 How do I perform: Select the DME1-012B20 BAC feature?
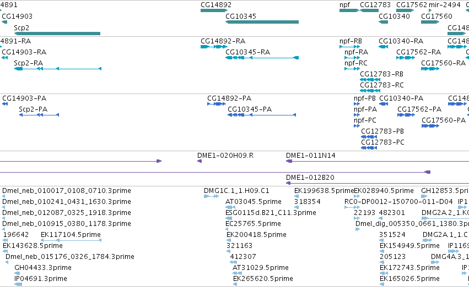378,183
